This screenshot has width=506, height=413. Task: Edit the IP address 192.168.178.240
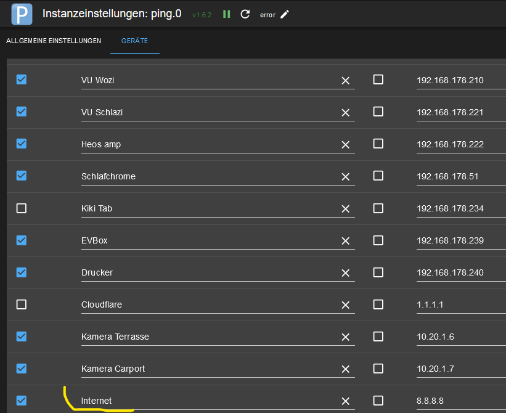click(456, 272)
